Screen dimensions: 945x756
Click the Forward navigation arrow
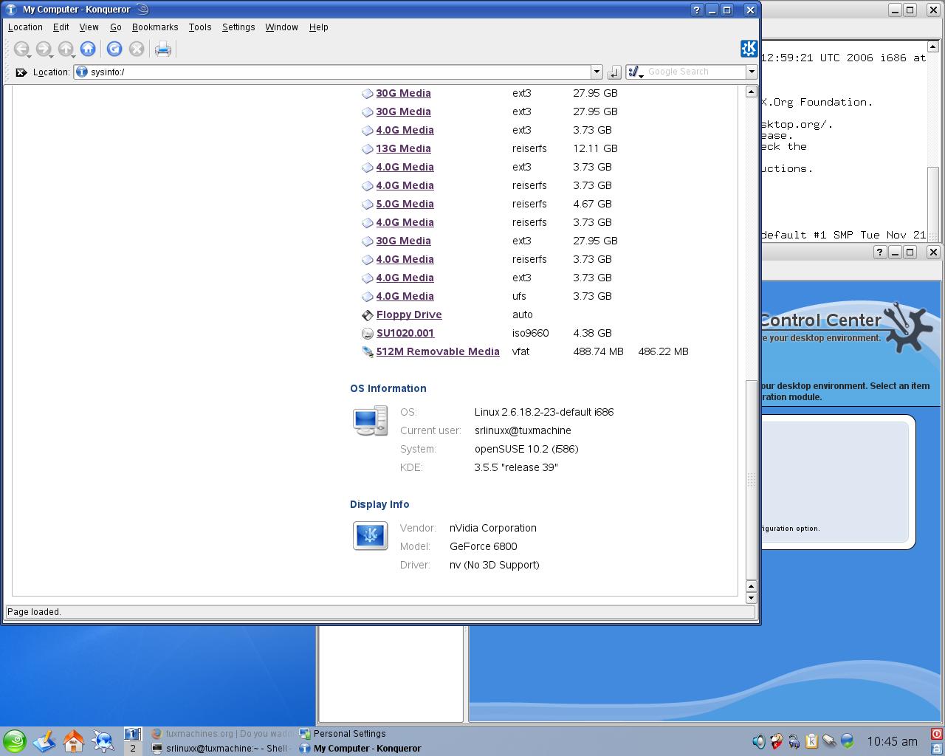tap(44, 49)
